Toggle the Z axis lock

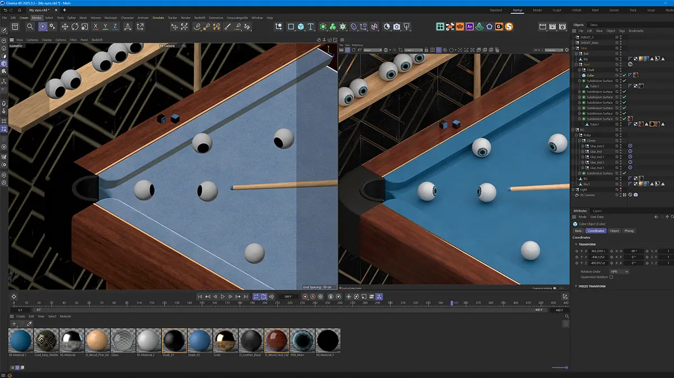click(x=116, y=26)
